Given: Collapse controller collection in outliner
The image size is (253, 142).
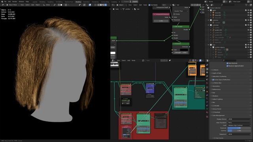Looking at the screenshot, I should (x=208, y=25).
